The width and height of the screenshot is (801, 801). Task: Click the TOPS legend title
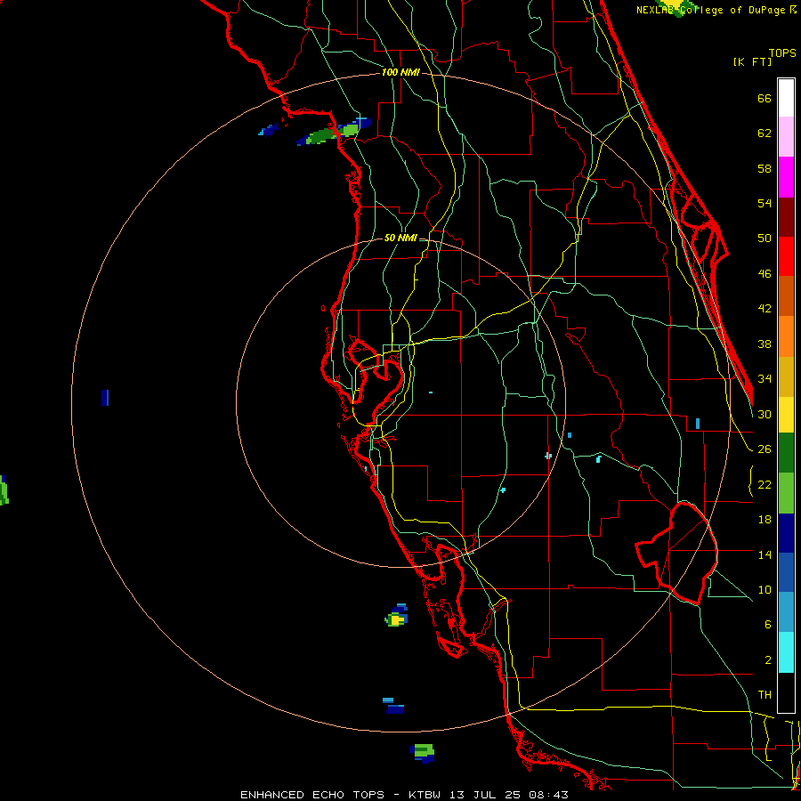click(782, 53)
